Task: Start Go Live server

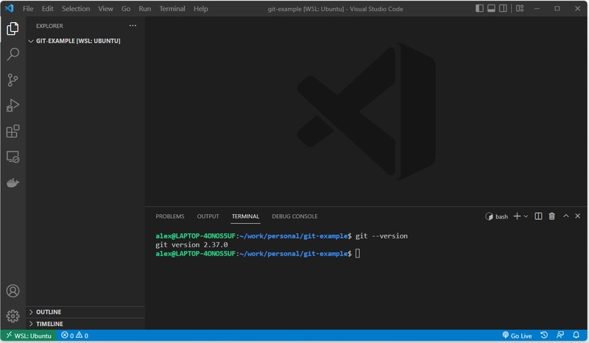Action: 517,336
